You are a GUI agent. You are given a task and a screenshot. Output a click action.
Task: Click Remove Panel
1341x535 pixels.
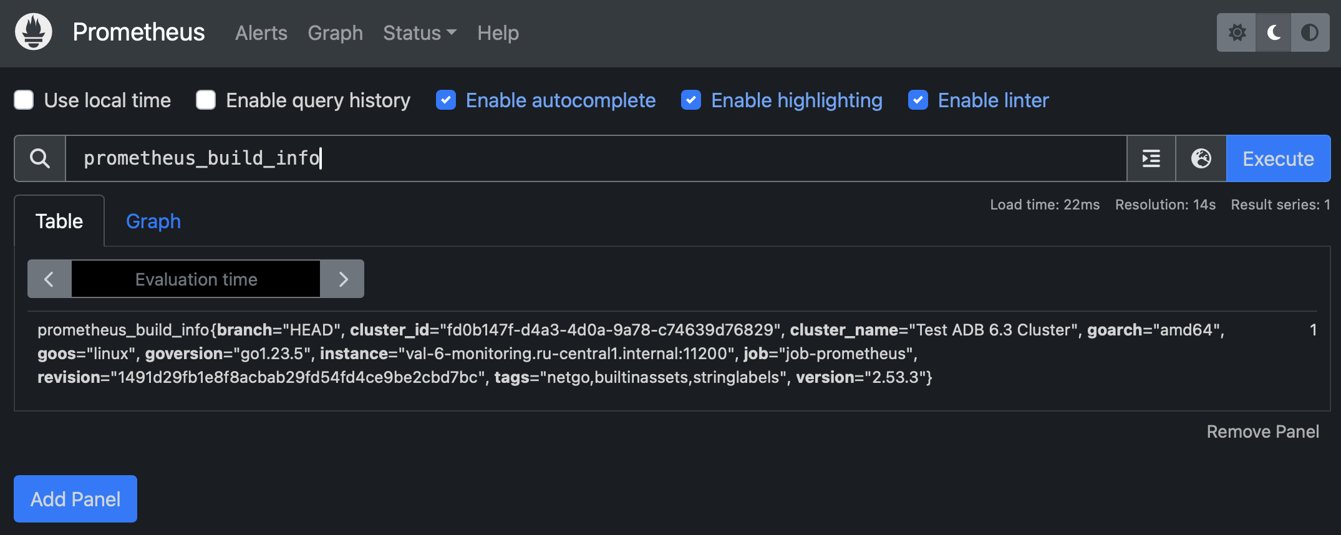tap(1262, 431)
